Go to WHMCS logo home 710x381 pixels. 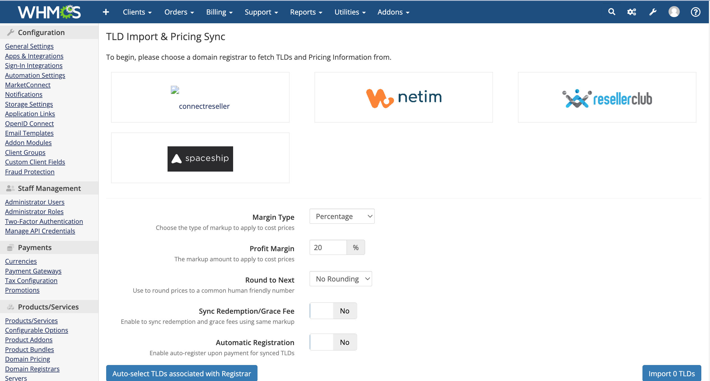[x=49, y=12]
